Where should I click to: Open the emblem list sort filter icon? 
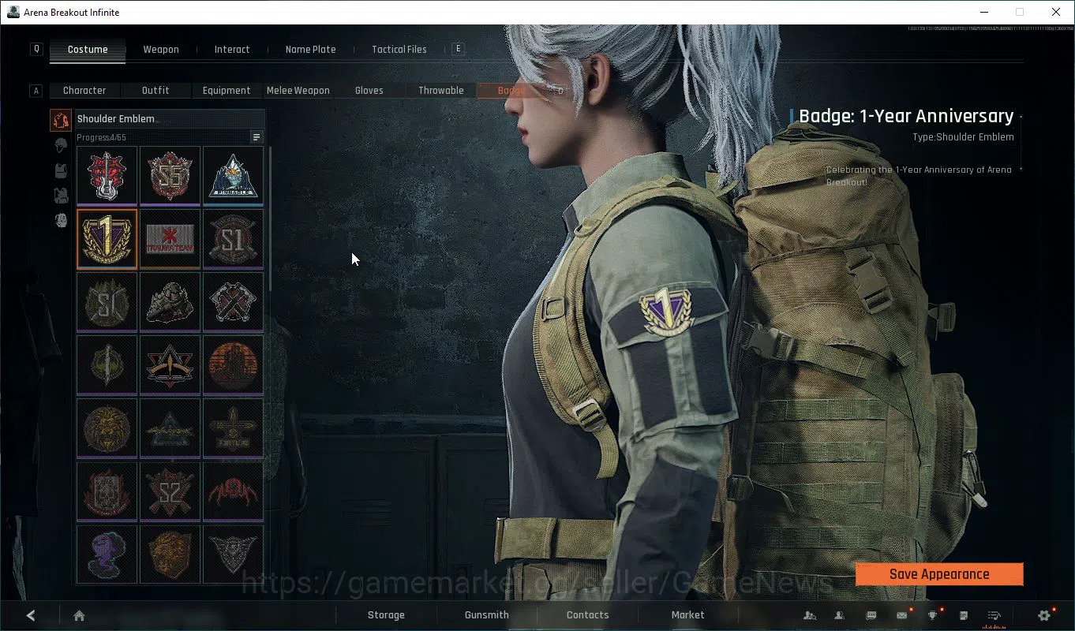[257, 137]
